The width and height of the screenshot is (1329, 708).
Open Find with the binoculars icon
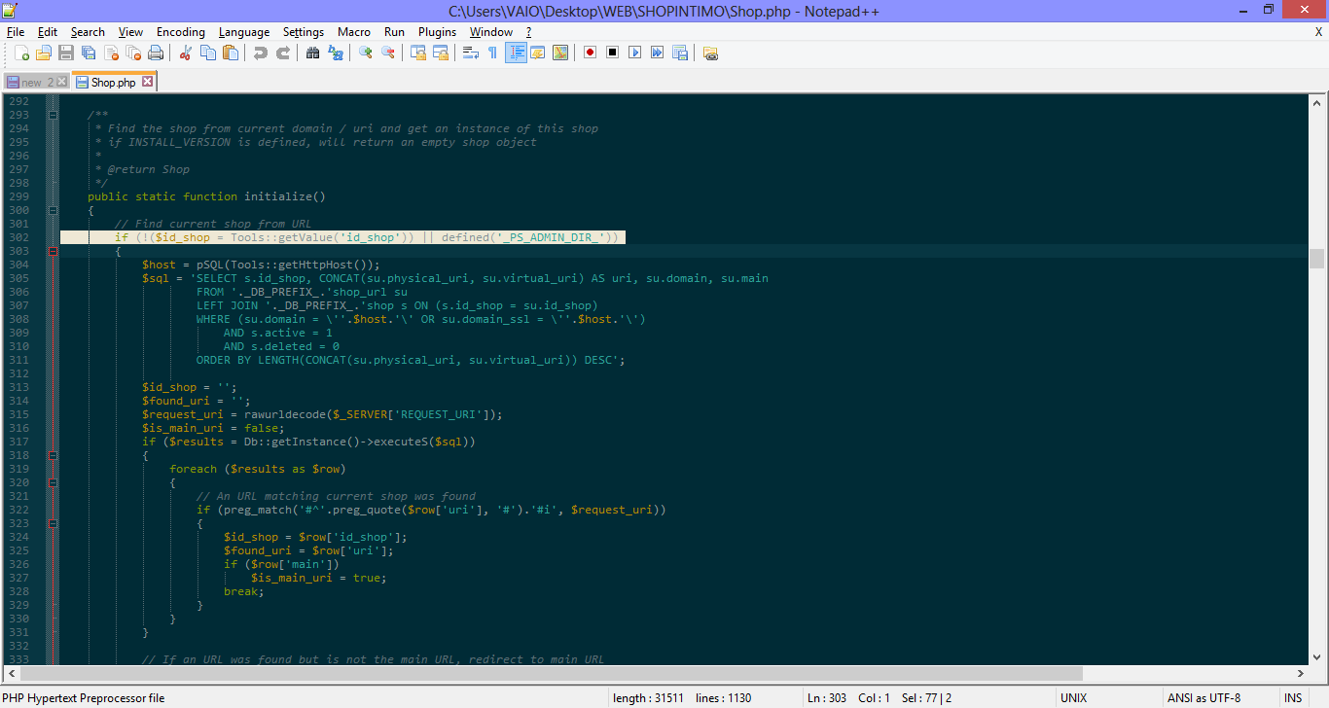pos(312,53)
